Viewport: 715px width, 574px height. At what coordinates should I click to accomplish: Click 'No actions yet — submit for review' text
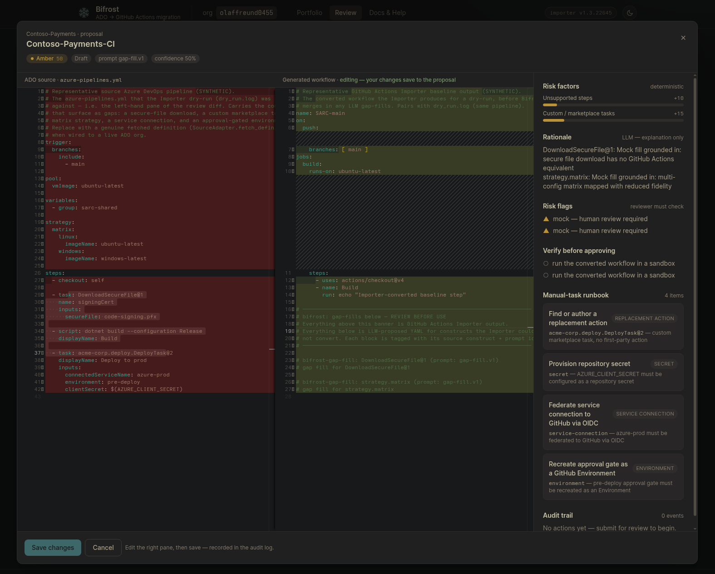609,528
